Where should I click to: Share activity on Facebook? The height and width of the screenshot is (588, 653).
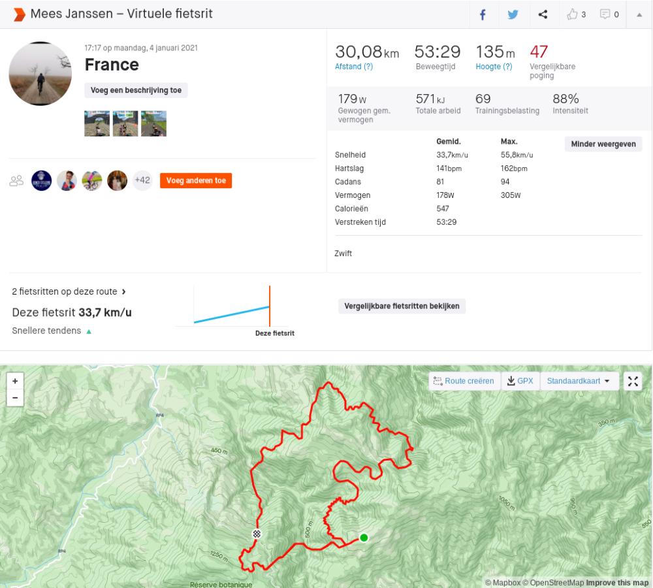pyautogui.click(x=483, y=14)
